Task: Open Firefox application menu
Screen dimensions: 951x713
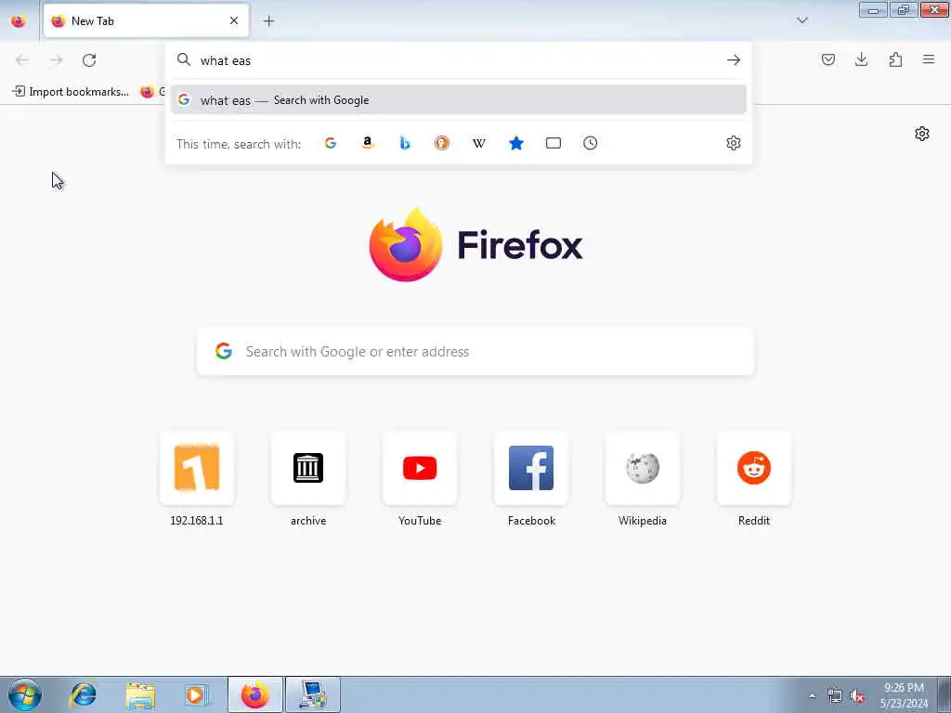Action: 929,59
